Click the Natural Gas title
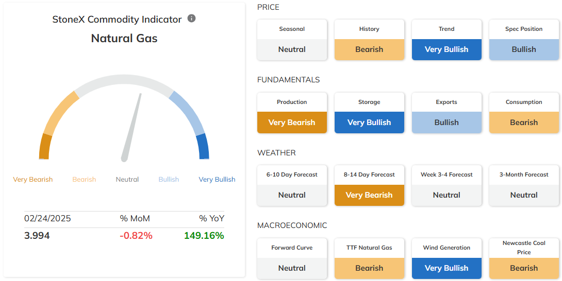 click(124, 38)
